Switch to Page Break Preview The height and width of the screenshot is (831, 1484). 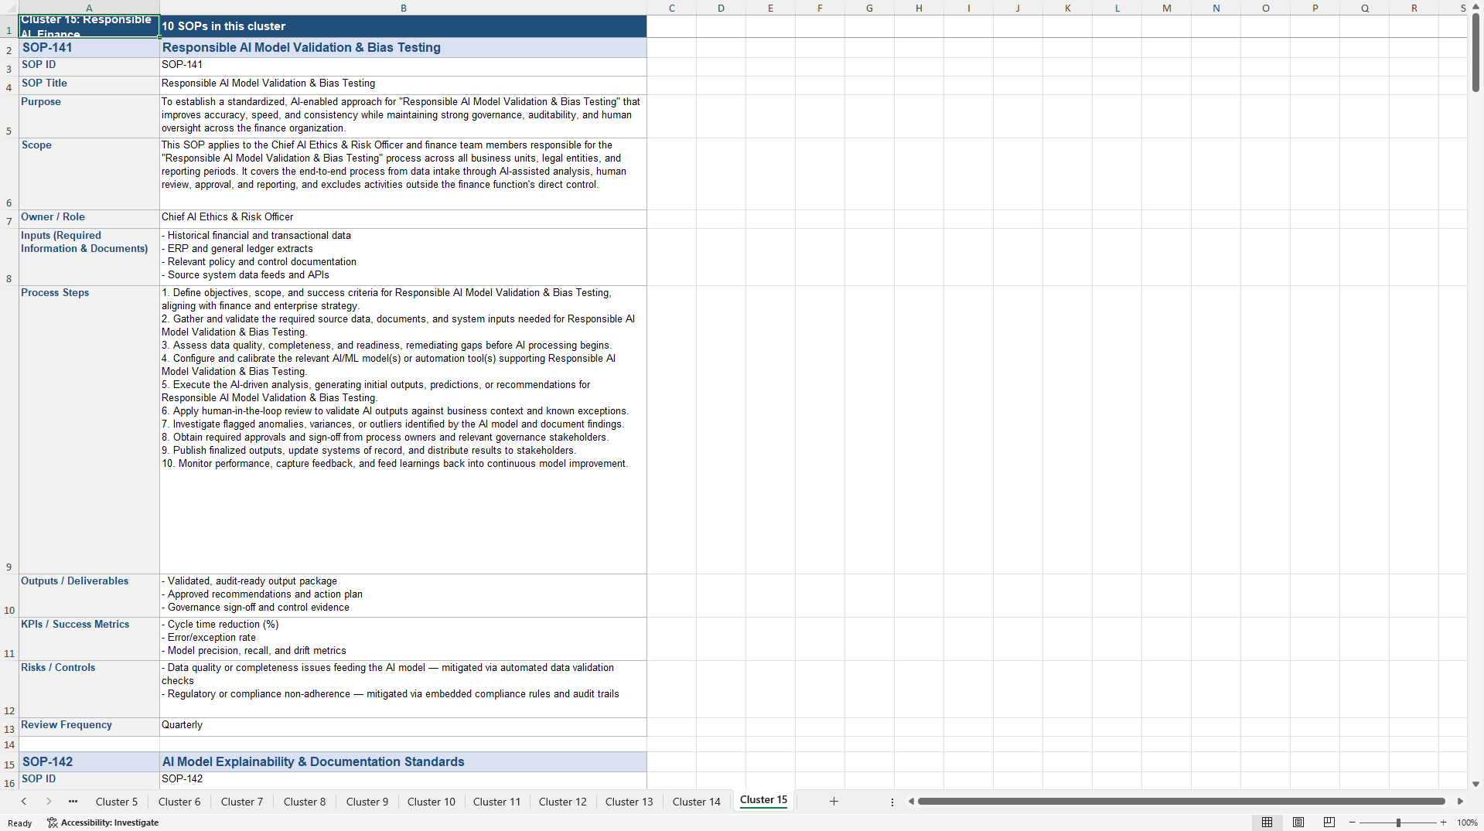(1329, 822)
